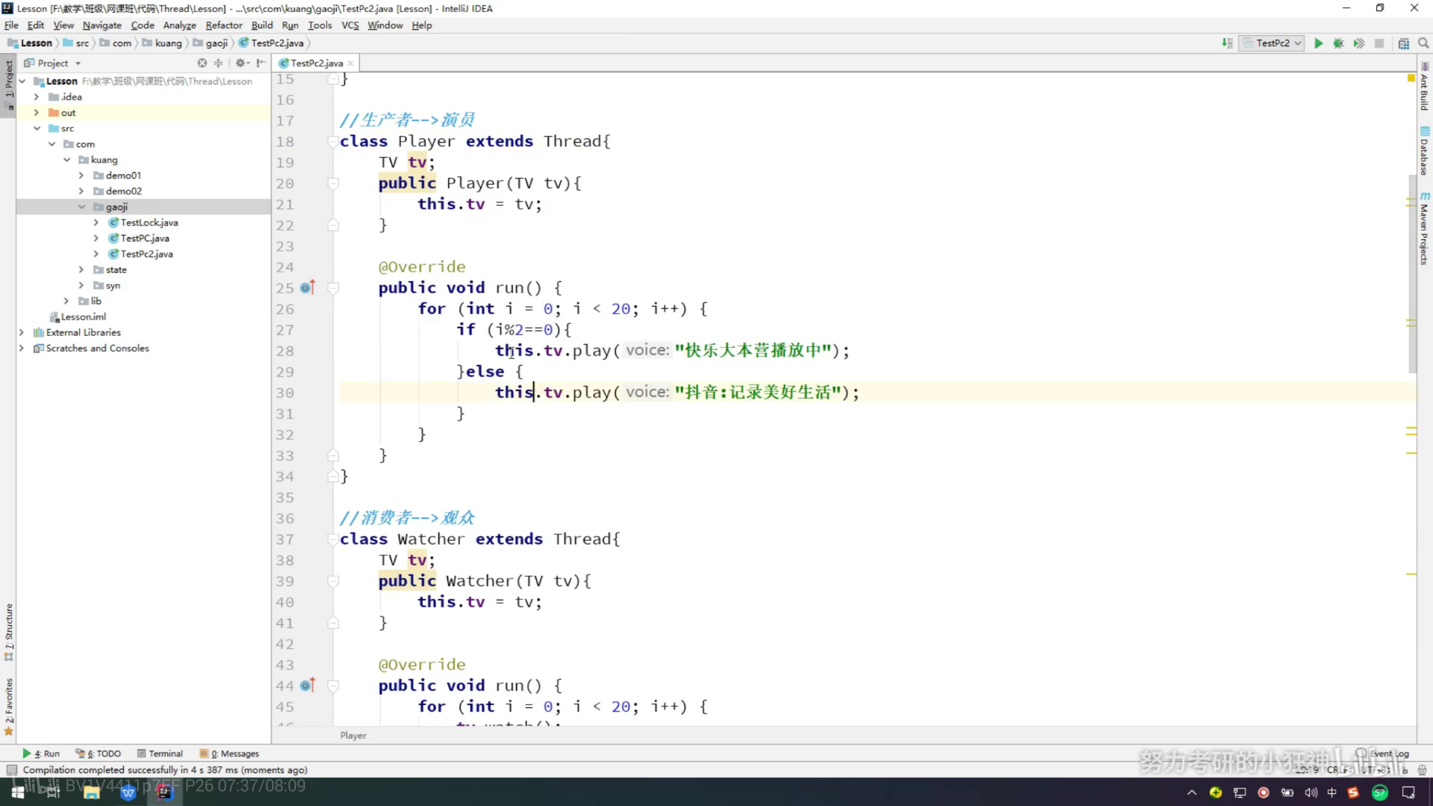
Task: Open the Analyze menu
Action: pos(179,25)
